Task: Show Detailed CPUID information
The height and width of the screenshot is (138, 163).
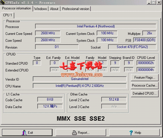Action: click(145, 93)
